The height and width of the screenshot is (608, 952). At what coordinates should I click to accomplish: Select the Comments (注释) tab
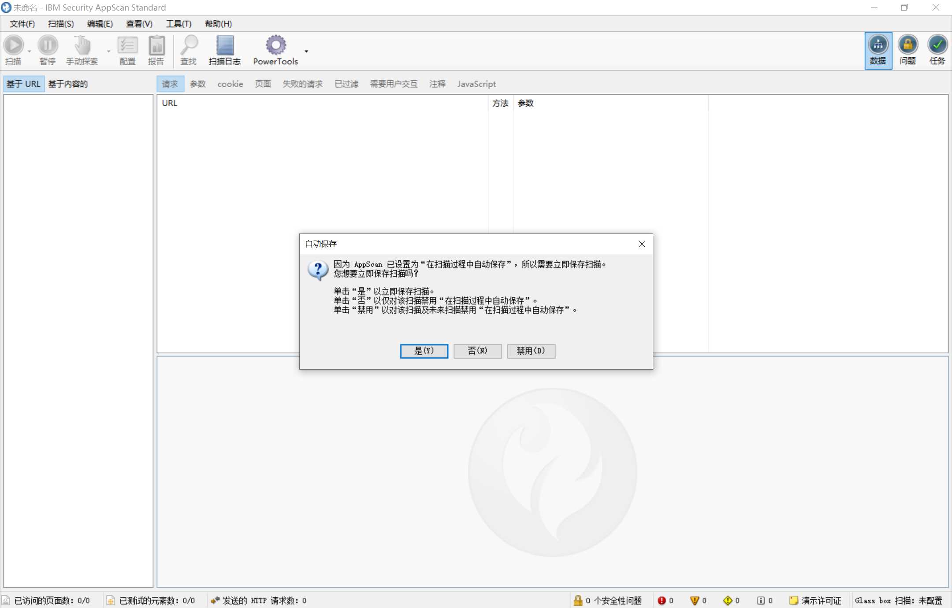click(x=438, y=84)
